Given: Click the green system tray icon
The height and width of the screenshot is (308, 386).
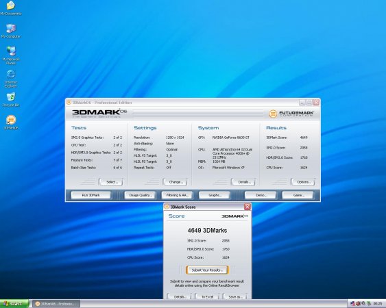Looking at the screenshot, I should coord(369,304).
